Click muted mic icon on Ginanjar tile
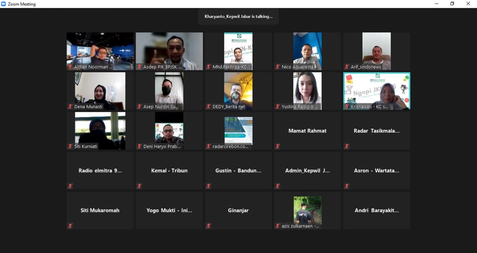Image resolution: width=477 pixels, height=253 pixels. (x=208, y=226)
